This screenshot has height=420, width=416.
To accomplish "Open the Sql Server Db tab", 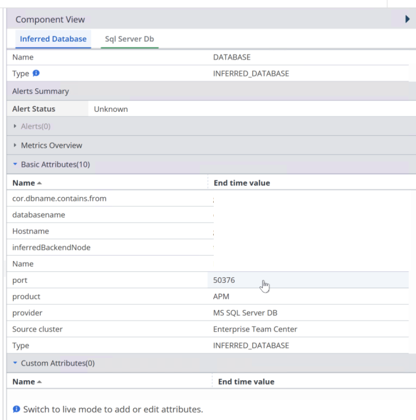I will [129, 39].
